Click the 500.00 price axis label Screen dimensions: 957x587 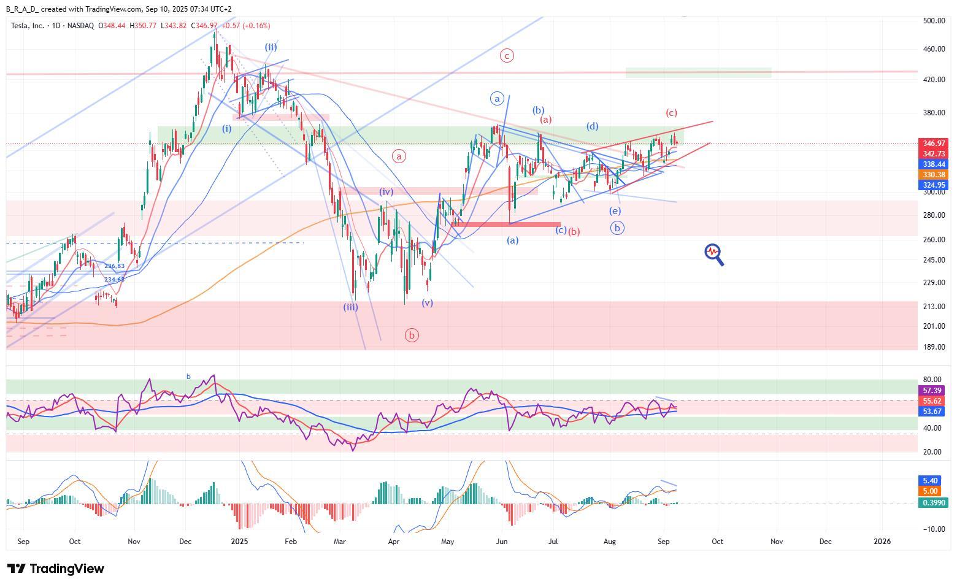pos(933,21)
